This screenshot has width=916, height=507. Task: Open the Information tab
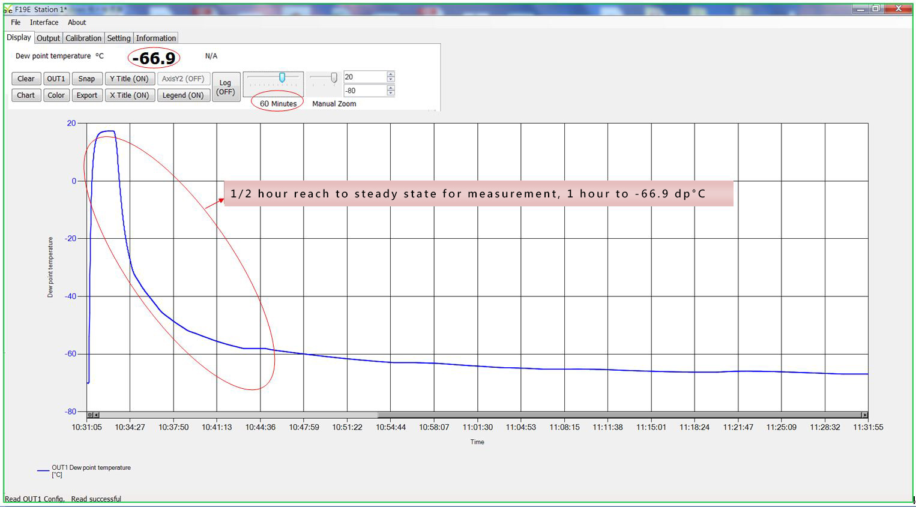(156, 38)
